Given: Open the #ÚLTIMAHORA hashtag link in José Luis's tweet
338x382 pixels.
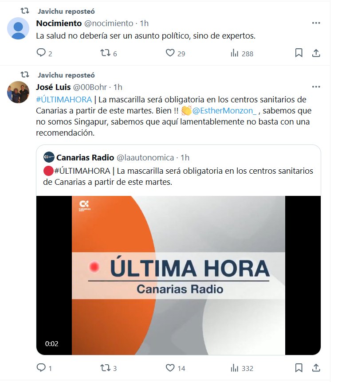Looking at the screenshot, I should point(64,100).
